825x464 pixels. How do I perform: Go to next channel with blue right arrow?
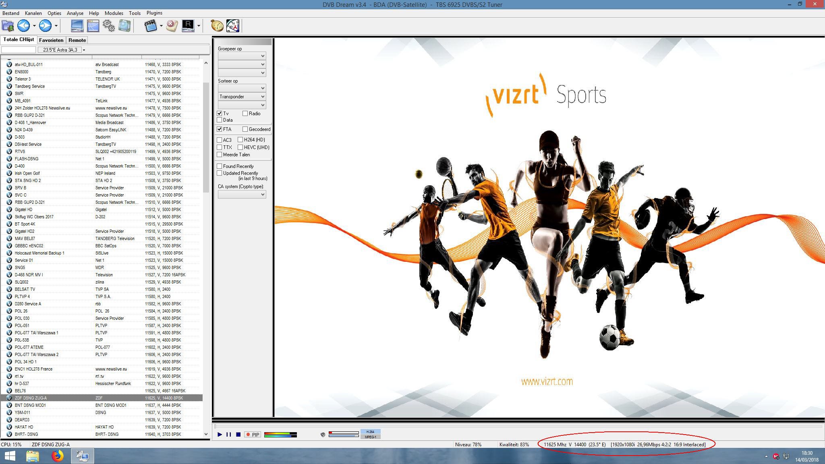pyautogui.click(x=45, y=26)
